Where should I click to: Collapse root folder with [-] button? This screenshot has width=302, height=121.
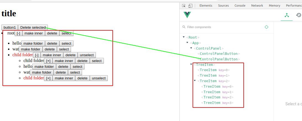(19, 33)
